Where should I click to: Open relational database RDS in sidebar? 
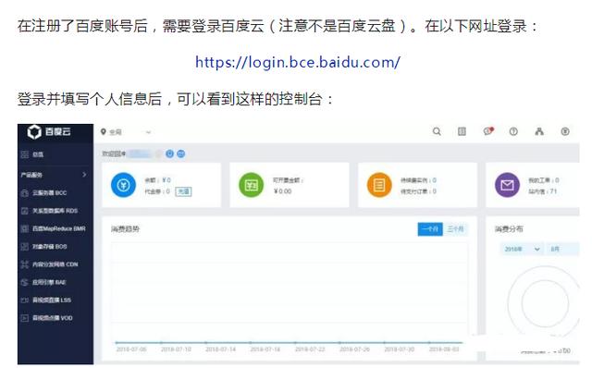pyautogui.click(x=55, y=211)
